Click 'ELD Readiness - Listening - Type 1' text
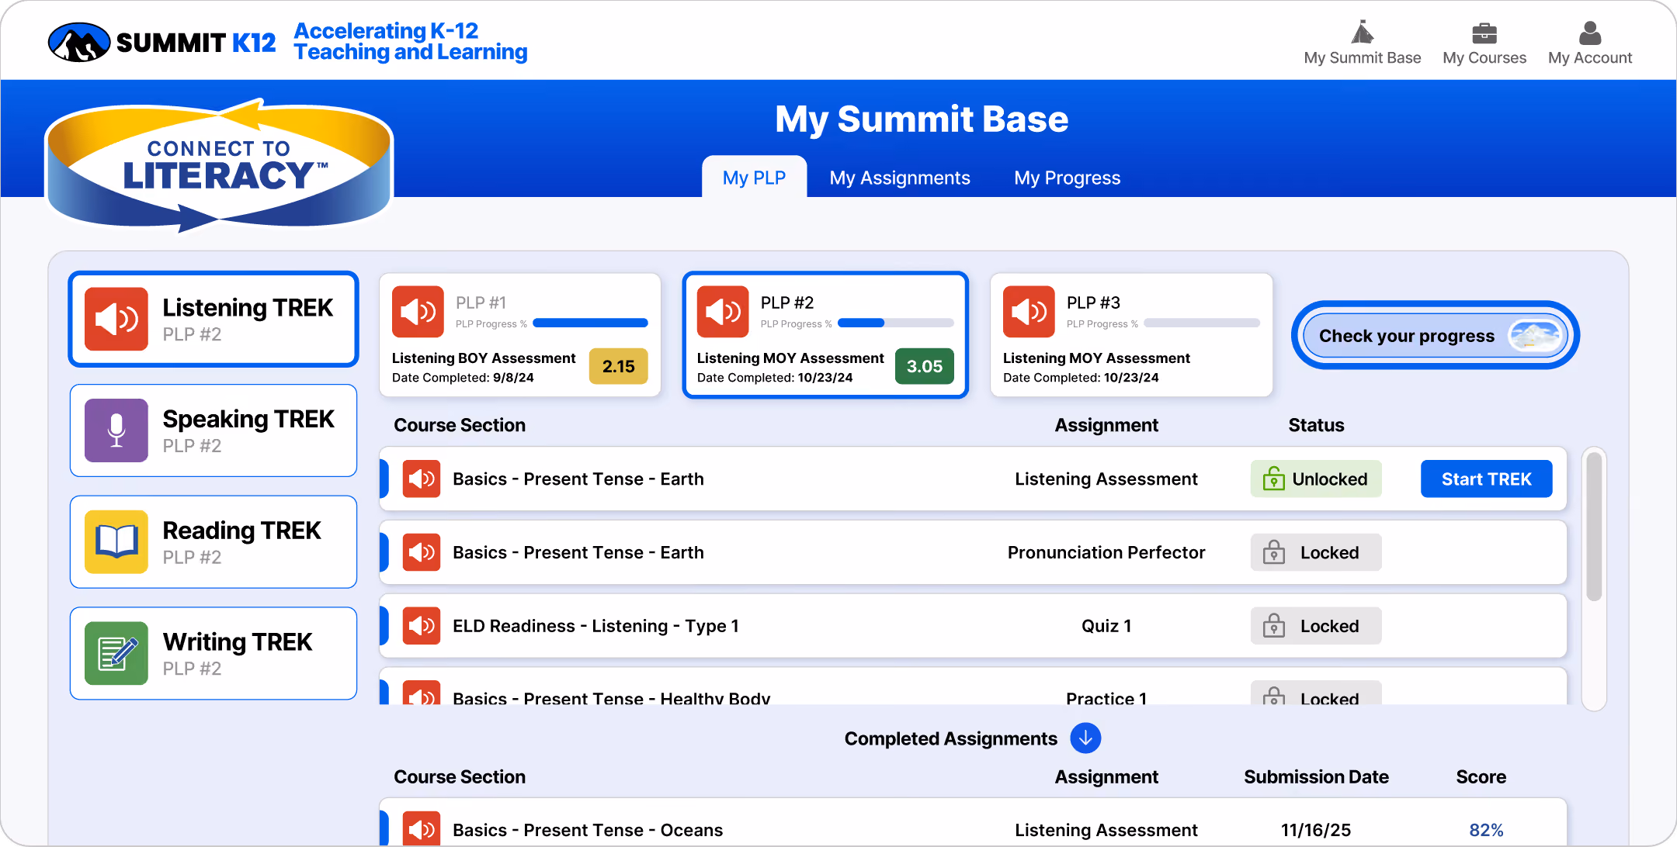1677x847 pixels. point(595,626)
